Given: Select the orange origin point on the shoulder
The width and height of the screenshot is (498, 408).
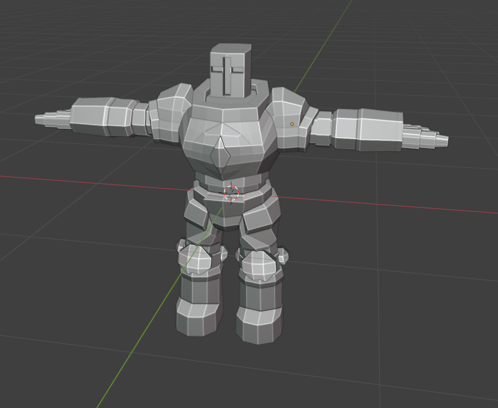Looking at the screenshot, I should pos(292,124).
